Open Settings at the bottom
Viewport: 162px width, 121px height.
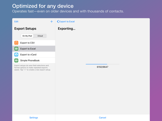(34, 117)
